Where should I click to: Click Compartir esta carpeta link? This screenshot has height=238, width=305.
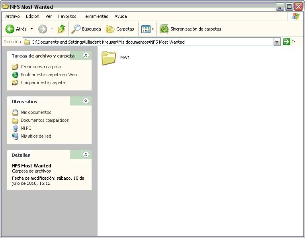43,83
